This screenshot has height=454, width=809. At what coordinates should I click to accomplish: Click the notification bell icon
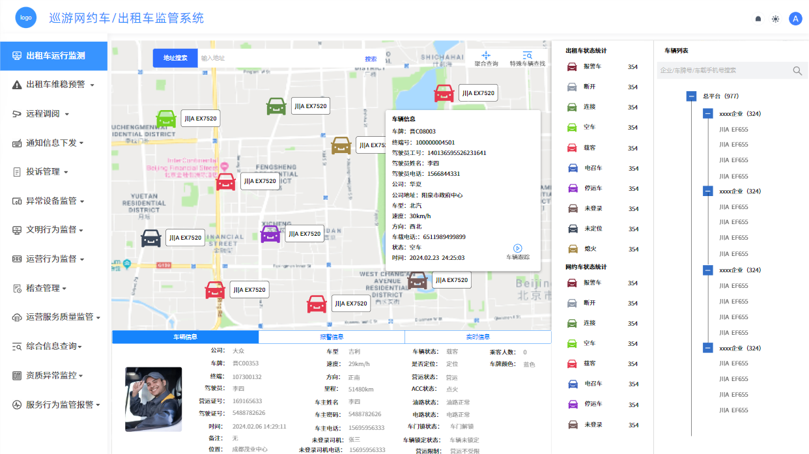point(758,19)
